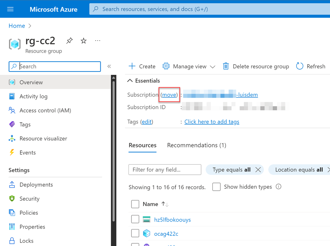Image resolution: width=330 pixels, height=246 pixels.
Task: Click the Refresh circular arrow icon
Action: point(300,66)
